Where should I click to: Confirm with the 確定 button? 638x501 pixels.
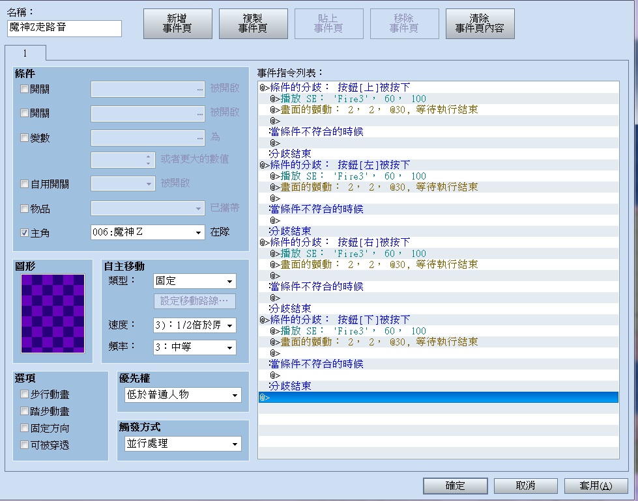coord(456,485)
